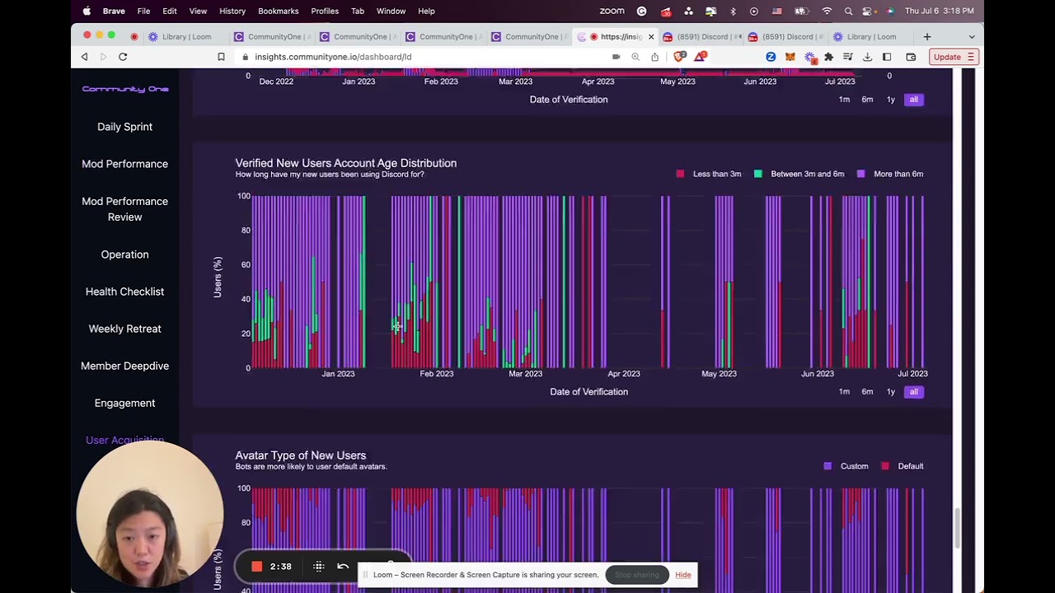Bookmark this page with the bookmark icon
Screen dimensions: 1055x593
221,57
